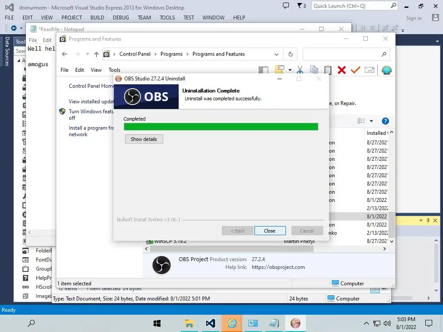Click the Visual Studio taskbar icon
Viewport: 443px width, 332px height.
211,323
